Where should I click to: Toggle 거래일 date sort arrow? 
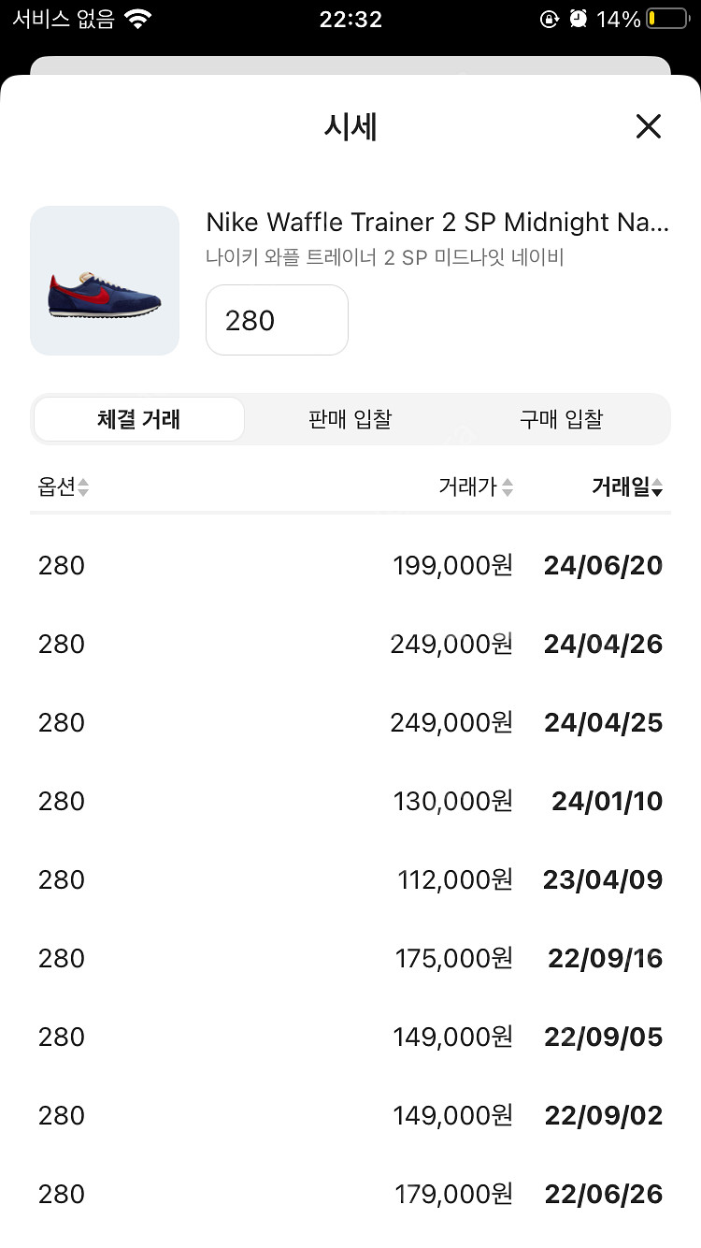point(657,487)
